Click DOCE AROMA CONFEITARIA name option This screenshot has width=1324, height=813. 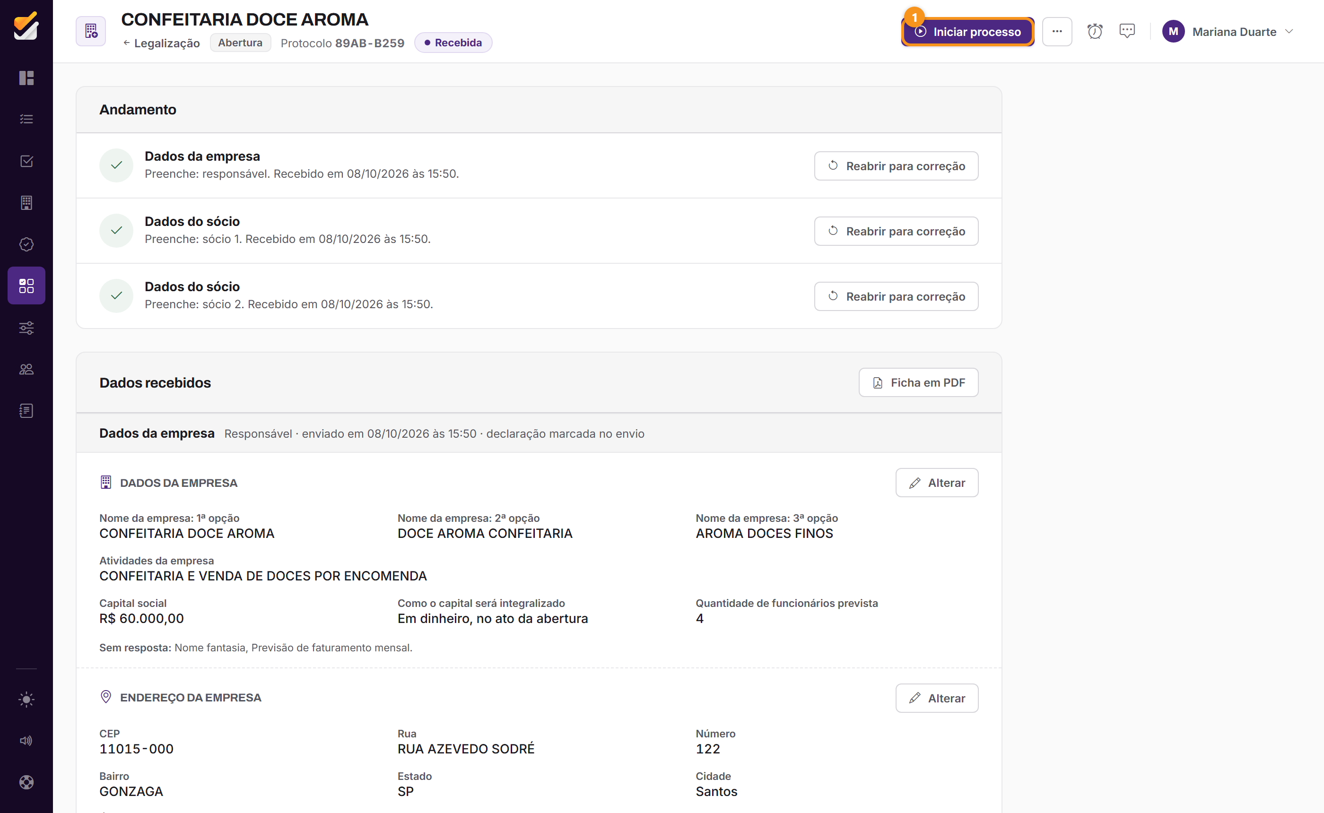[485, 533]
